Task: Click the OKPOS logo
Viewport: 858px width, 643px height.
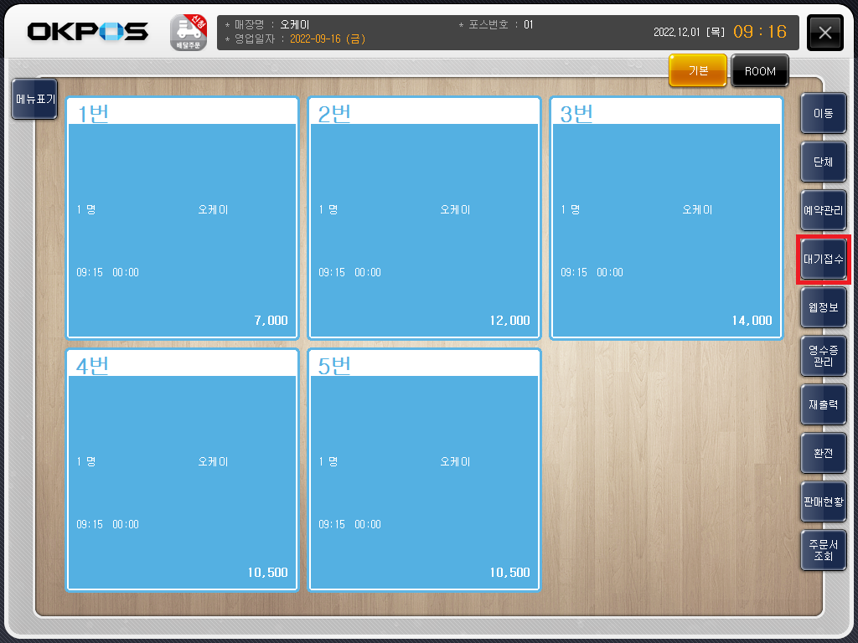Action: pyautogui.click(x=88, y=33)
